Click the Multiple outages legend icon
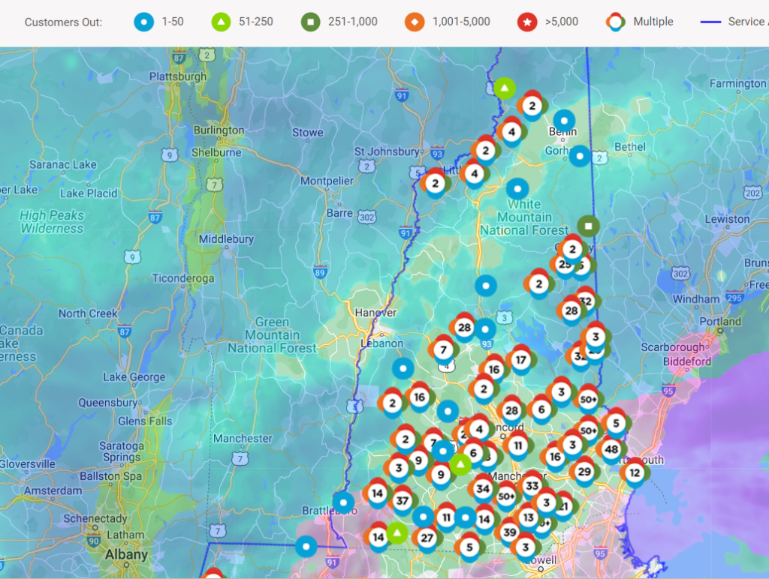Viewport: 769px width, 579px height. coord(617,22)
